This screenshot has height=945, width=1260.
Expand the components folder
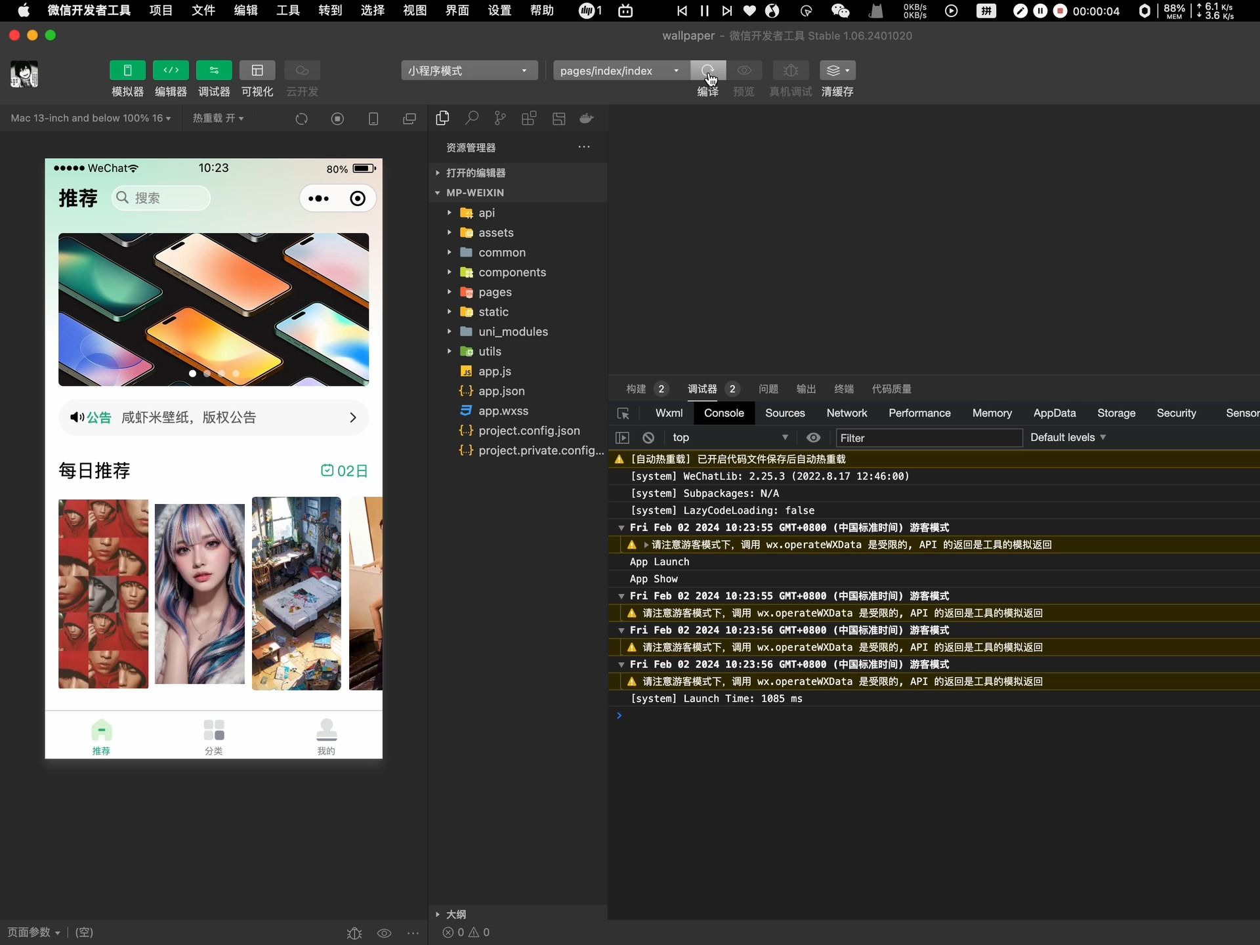(518, 272)
